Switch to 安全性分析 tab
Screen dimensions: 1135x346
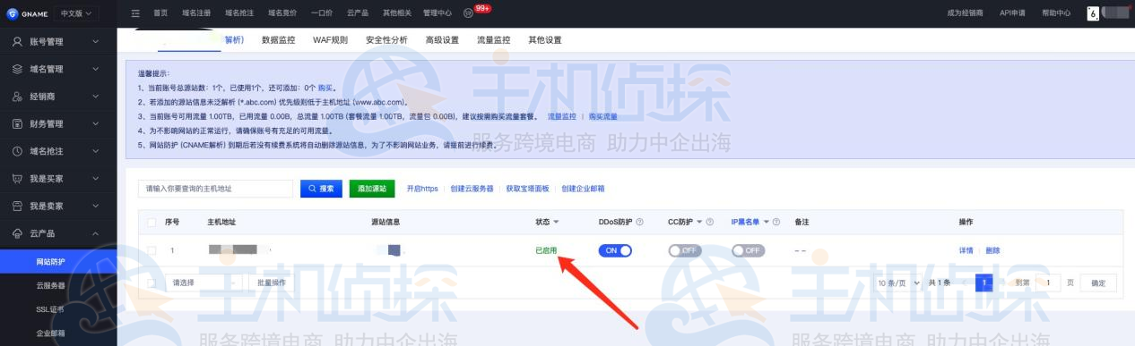387,40
